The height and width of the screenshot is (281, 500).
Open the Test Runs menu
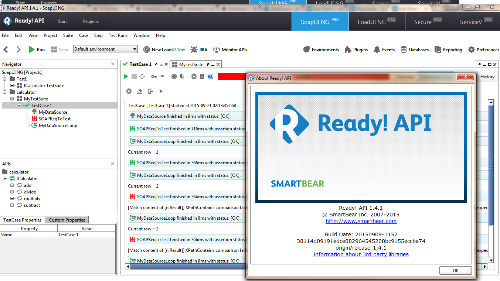pyautogui.click(x=118, y=35)
